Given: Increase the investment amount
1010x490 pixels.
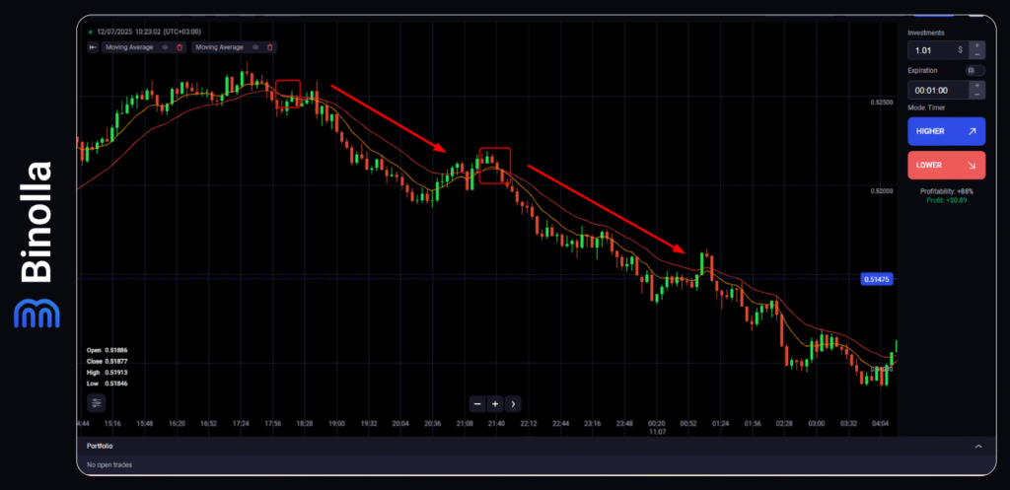Looking at the screenshot, I should (976, 44).
